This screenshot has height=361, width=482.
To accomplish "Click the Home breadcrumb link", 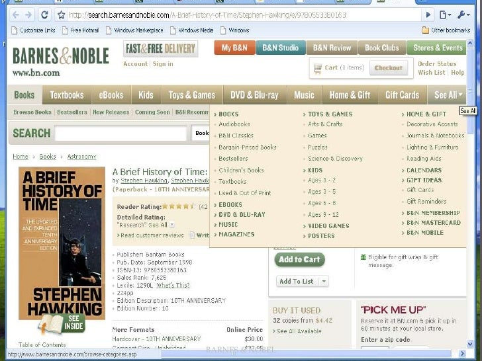I will tap(21, 157).
